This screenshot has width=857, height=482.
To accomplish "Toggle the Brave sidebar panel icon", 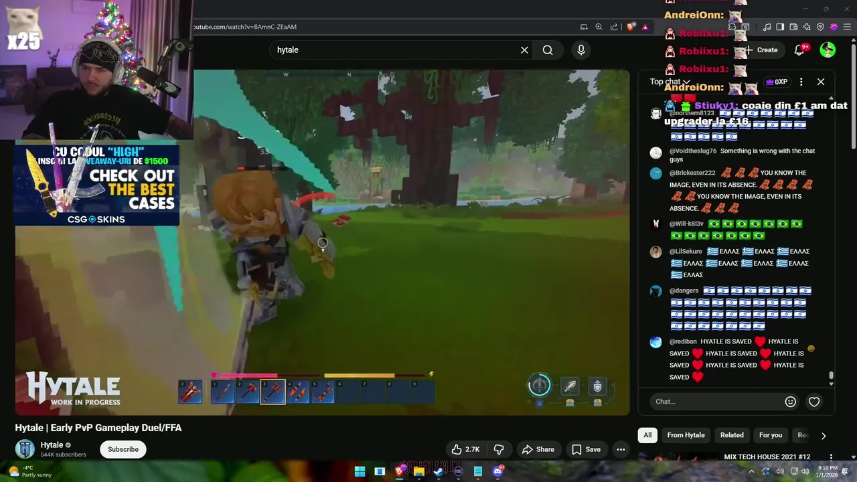I will 780,27.
